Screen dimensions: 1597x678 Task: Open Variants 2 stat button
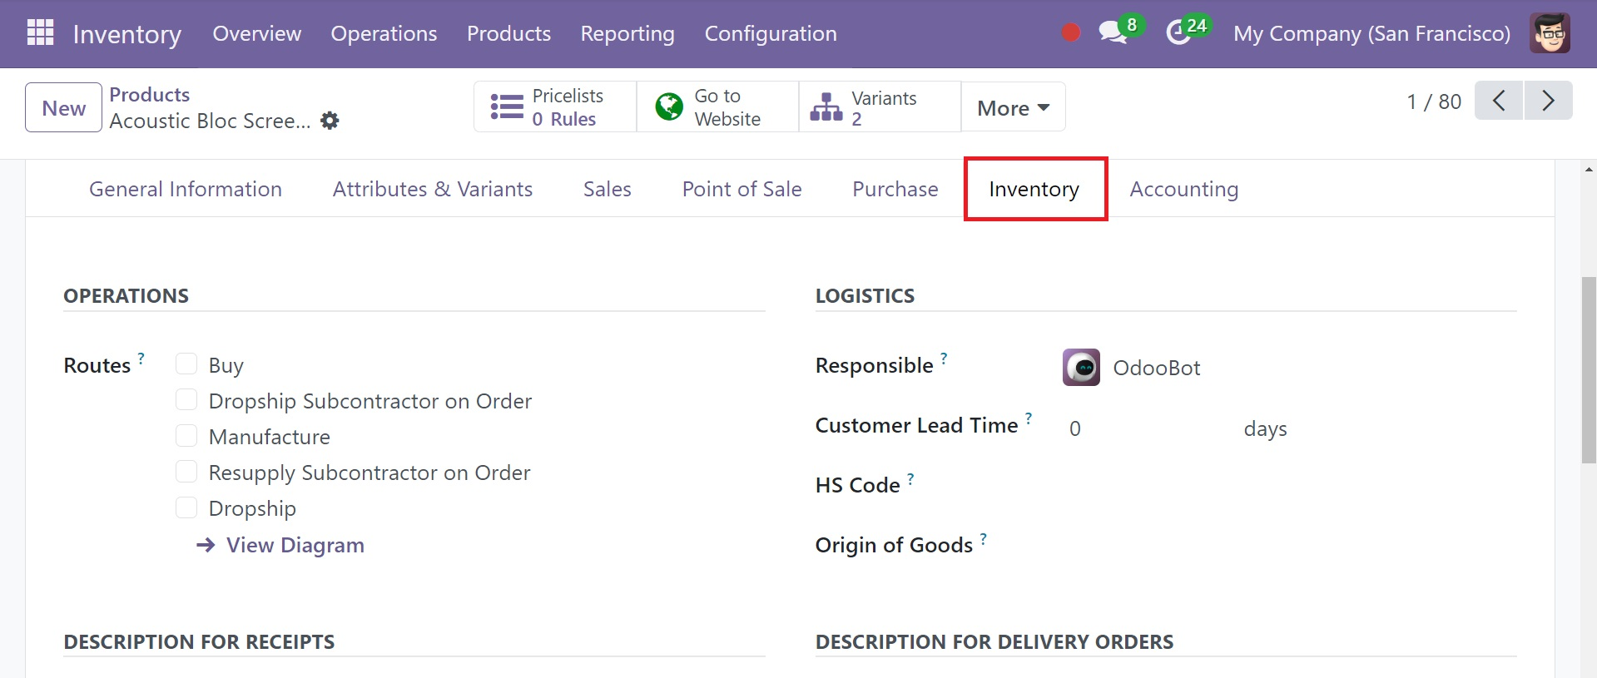click(880, 106)
